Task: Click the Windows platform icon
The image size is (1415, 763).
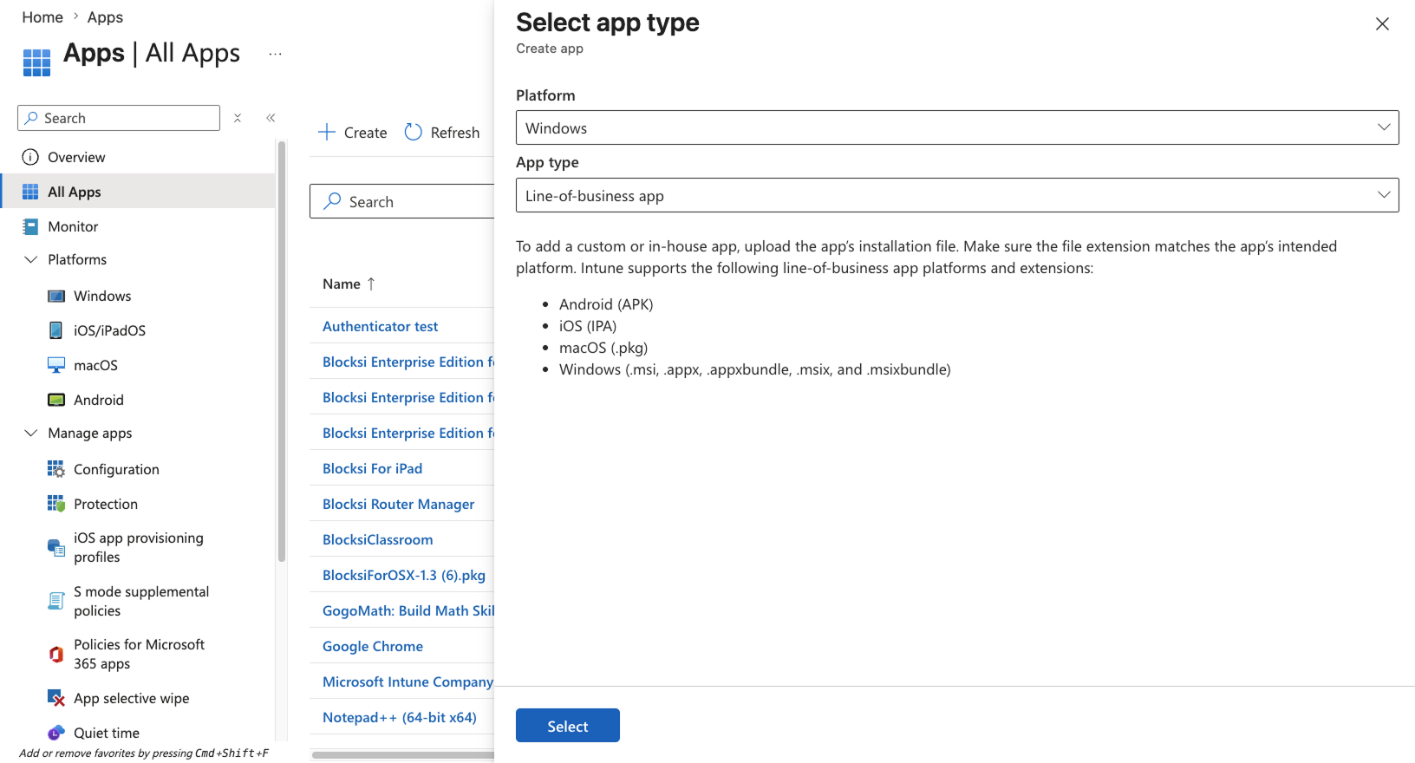Action: point(56,296)
